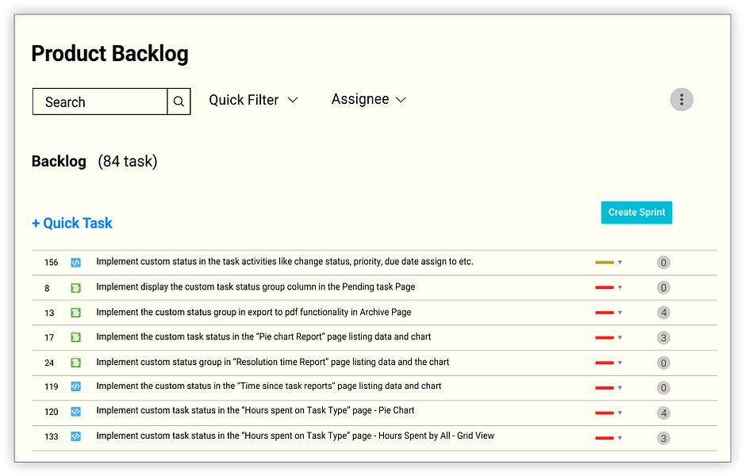This screenshot has width=745, height=476.
Task: Click the code type icon of task 119
Action: [75, 386]
